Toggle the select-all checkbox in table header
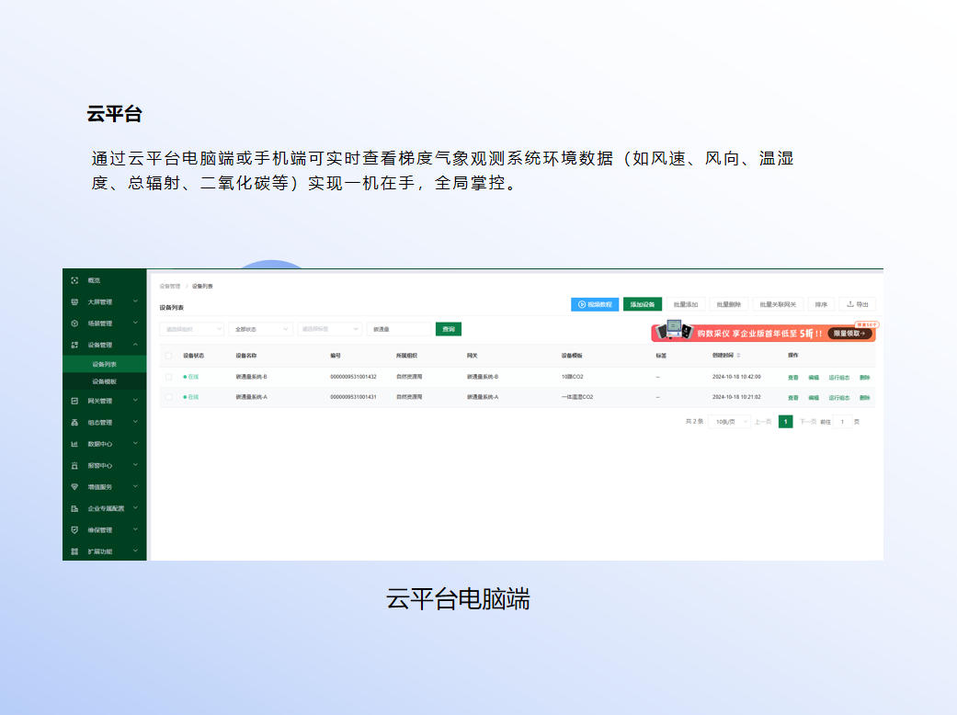 (168, 355)
